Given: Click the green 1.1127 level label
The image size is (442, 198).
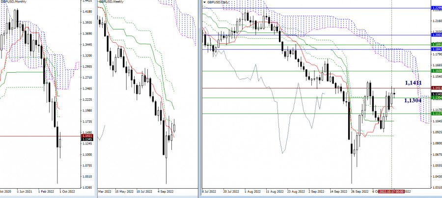Looking at the screenshot, I should tap(436, 113).
